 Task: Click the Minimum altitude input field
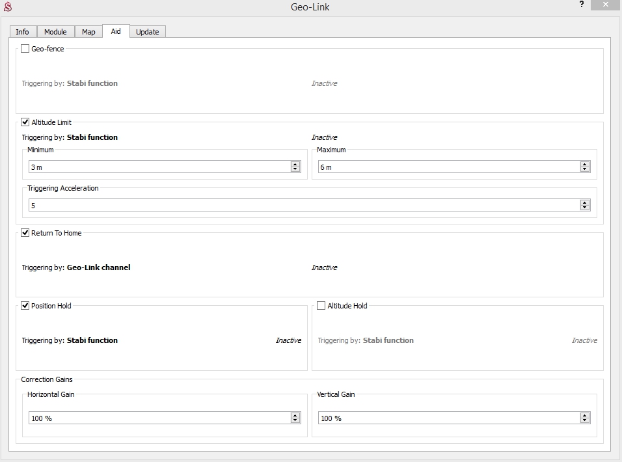pyautogui.click(x=156, y=167)
